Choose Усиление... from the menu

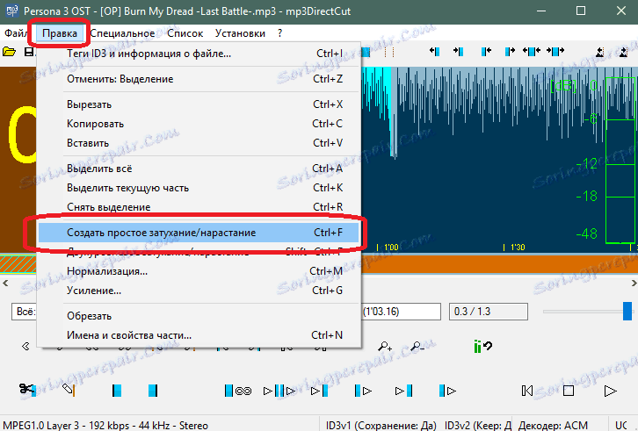point(199,291)
